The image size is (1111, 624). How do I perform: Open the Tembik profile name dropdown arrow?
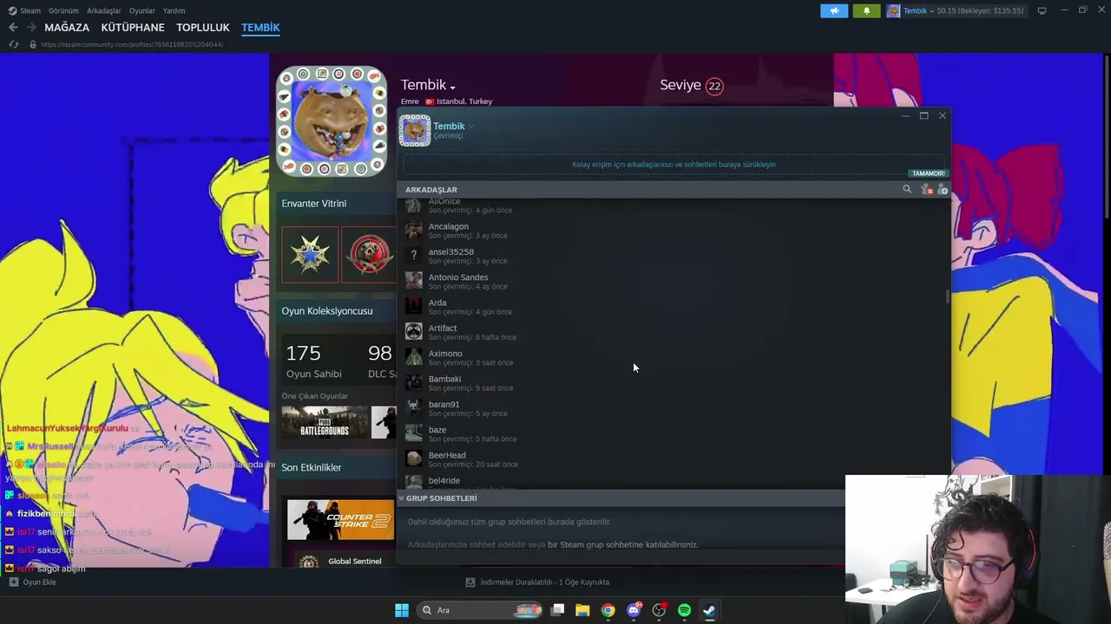[x=452, y=87]
